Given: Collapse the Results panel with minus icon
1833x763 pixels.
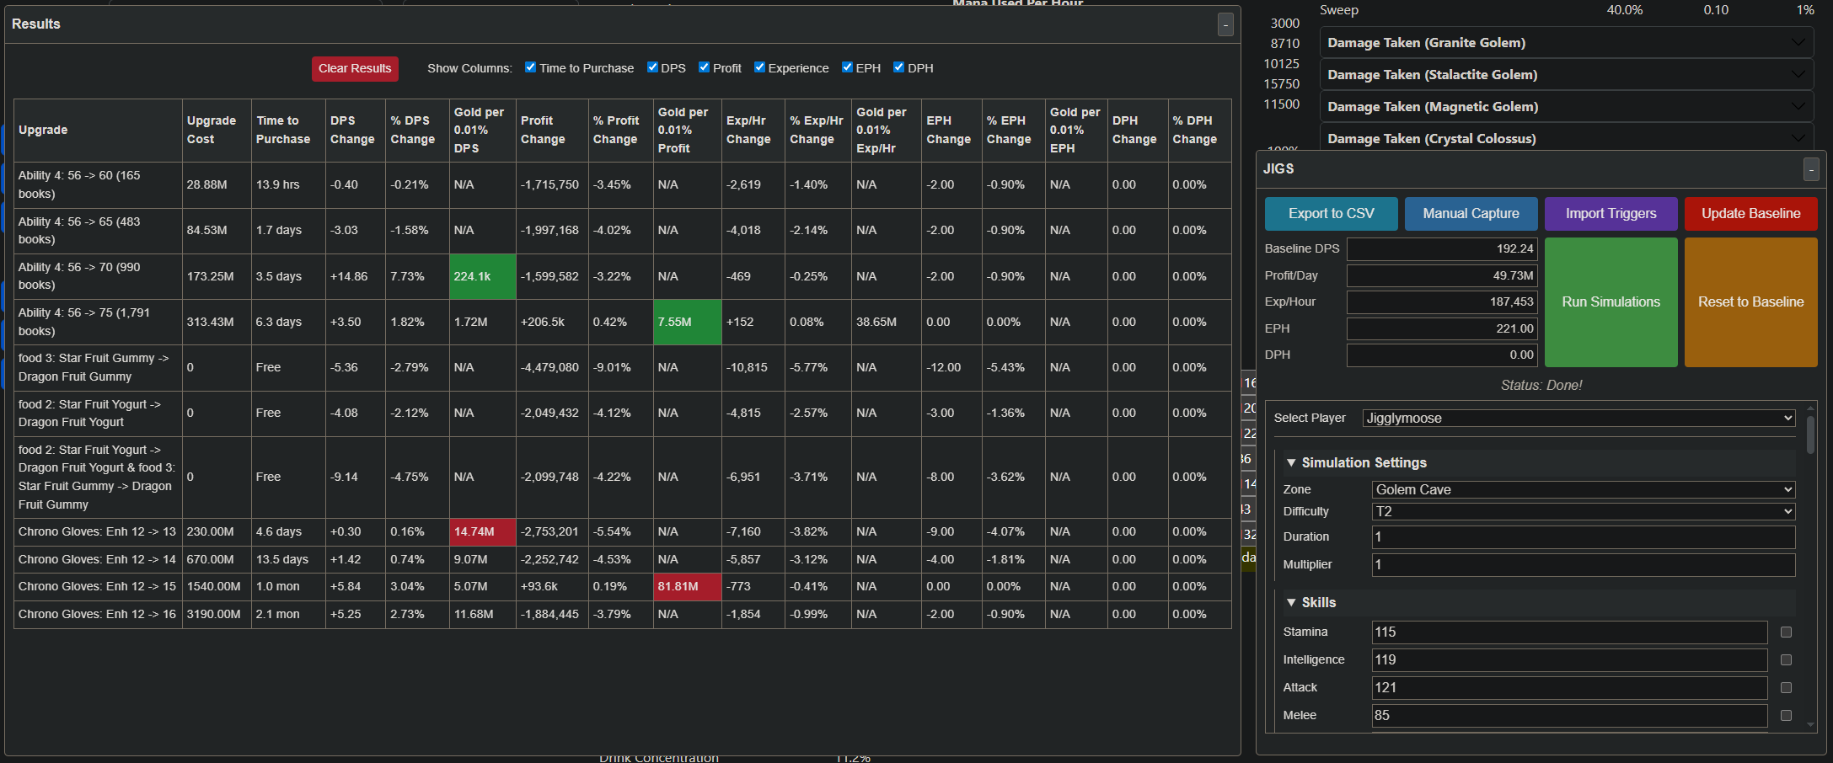Looking at the screenshot, I should [1225, 24].
